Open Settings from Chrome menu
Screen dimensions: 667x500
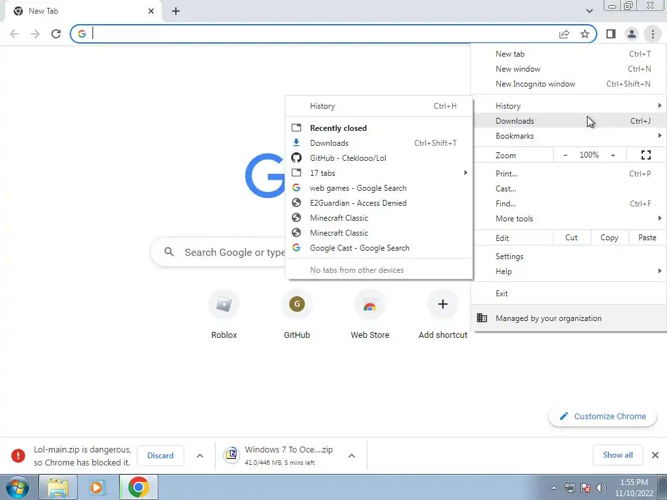click(x=569, y=257)
